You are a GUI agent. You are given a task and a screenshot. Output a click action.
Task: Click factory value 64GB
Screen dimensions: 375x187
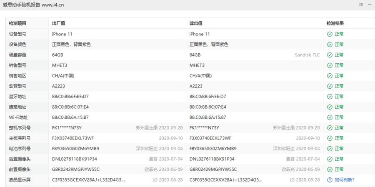pos(57,55)
